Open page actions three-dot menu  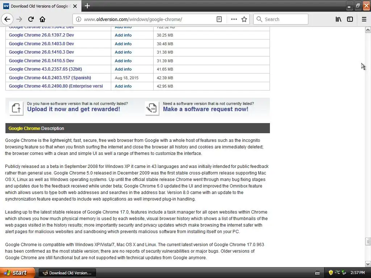click(x=234, y=19)
